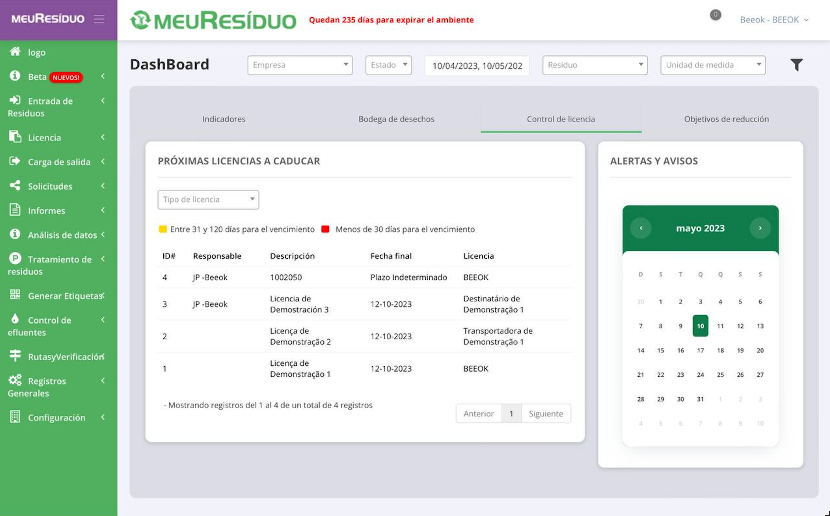The height and width of the screenshot is (516, 830).
Task: Open the Empresa dropdown
Action: tap(300, 65)
